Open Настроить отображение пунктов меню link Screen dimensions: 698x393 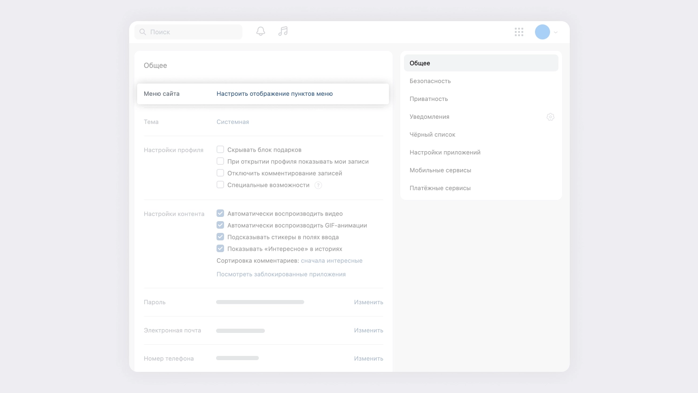coord(275,94)
